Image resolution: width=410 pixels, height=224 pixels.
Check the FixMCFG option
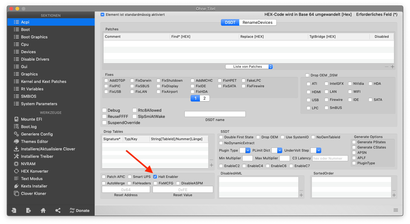click(x=155, y=183)
